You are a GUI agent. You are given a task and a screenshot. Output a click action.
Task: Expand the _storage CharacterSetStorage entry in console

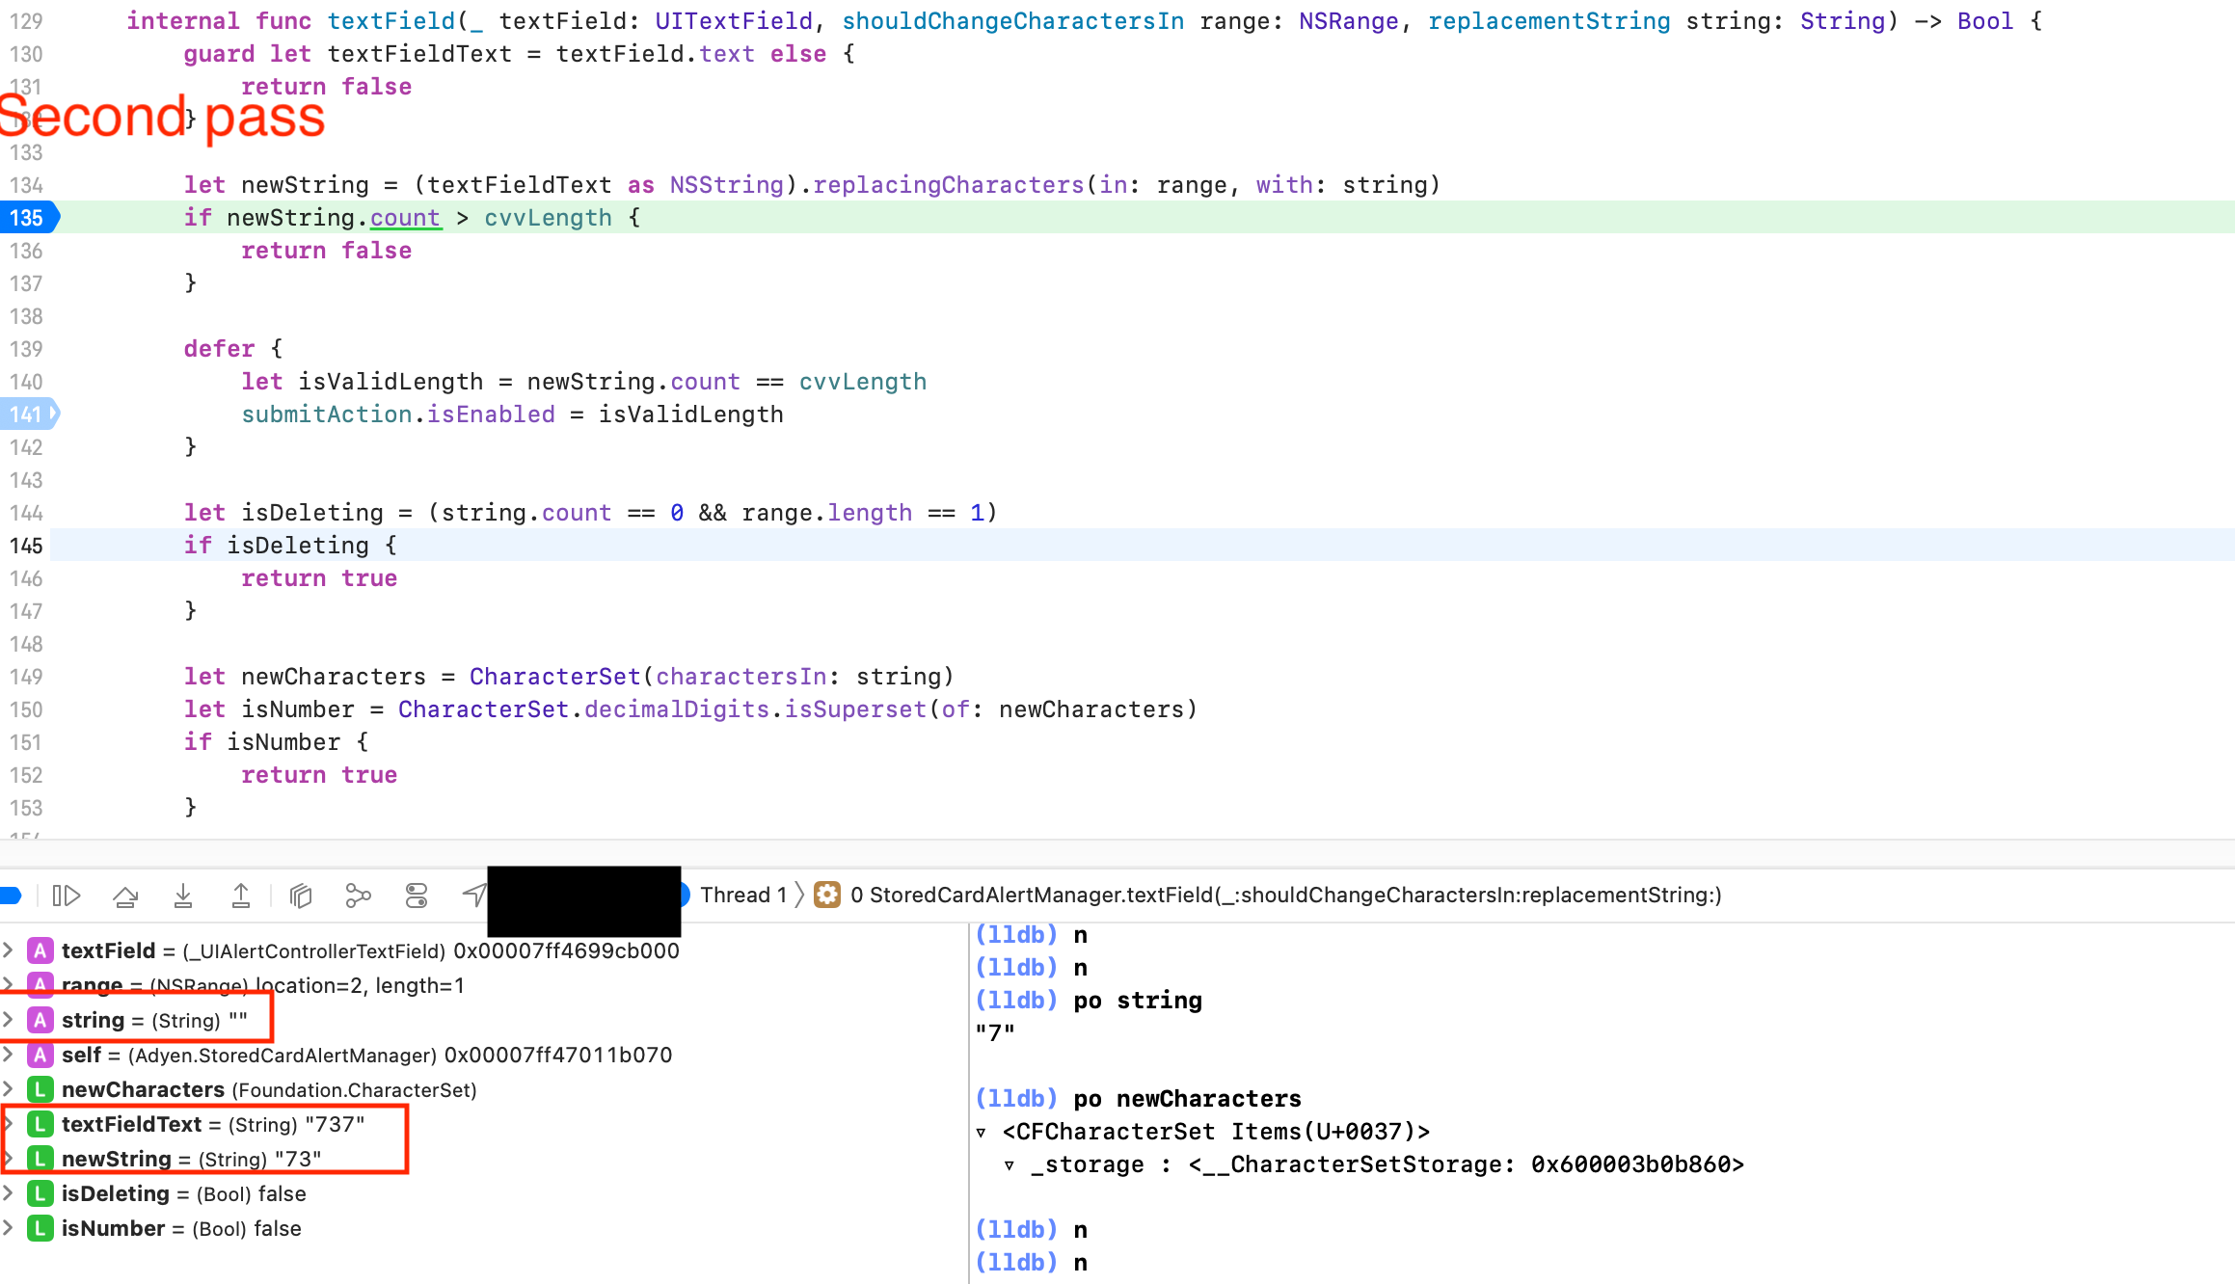tap(1010, 1164)
